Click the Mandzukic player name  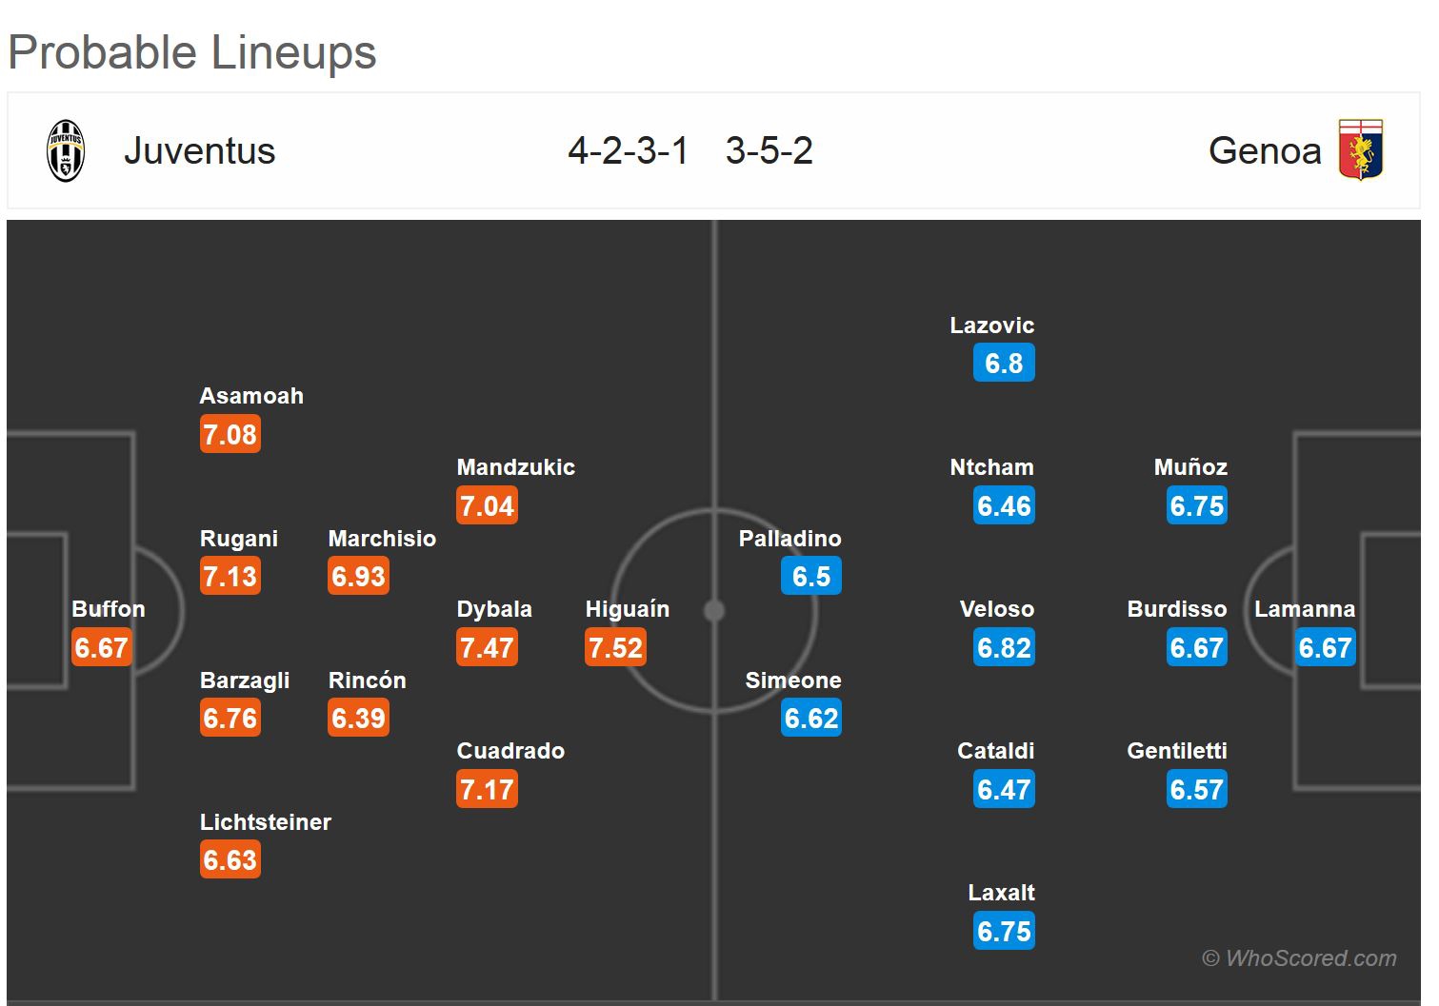coord(515,467)
